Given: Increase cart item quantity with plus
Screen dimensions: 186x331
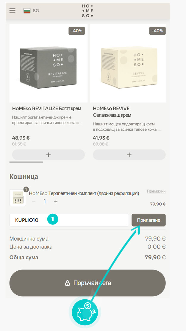Looking at the screenshot, I should 56,201.
